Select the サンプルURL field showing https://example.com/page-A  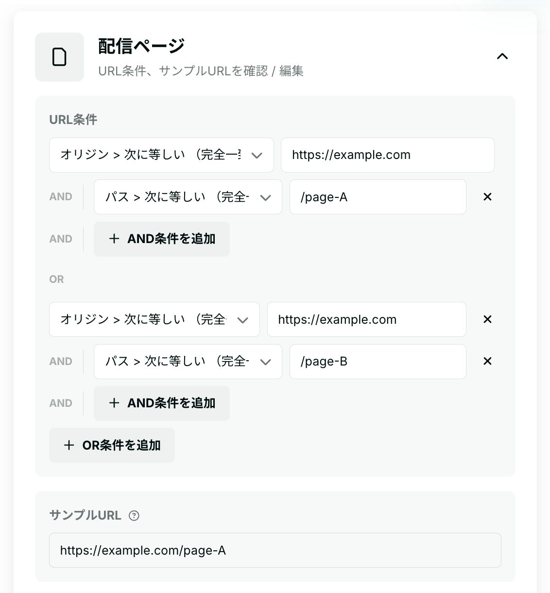click(275, 550)
